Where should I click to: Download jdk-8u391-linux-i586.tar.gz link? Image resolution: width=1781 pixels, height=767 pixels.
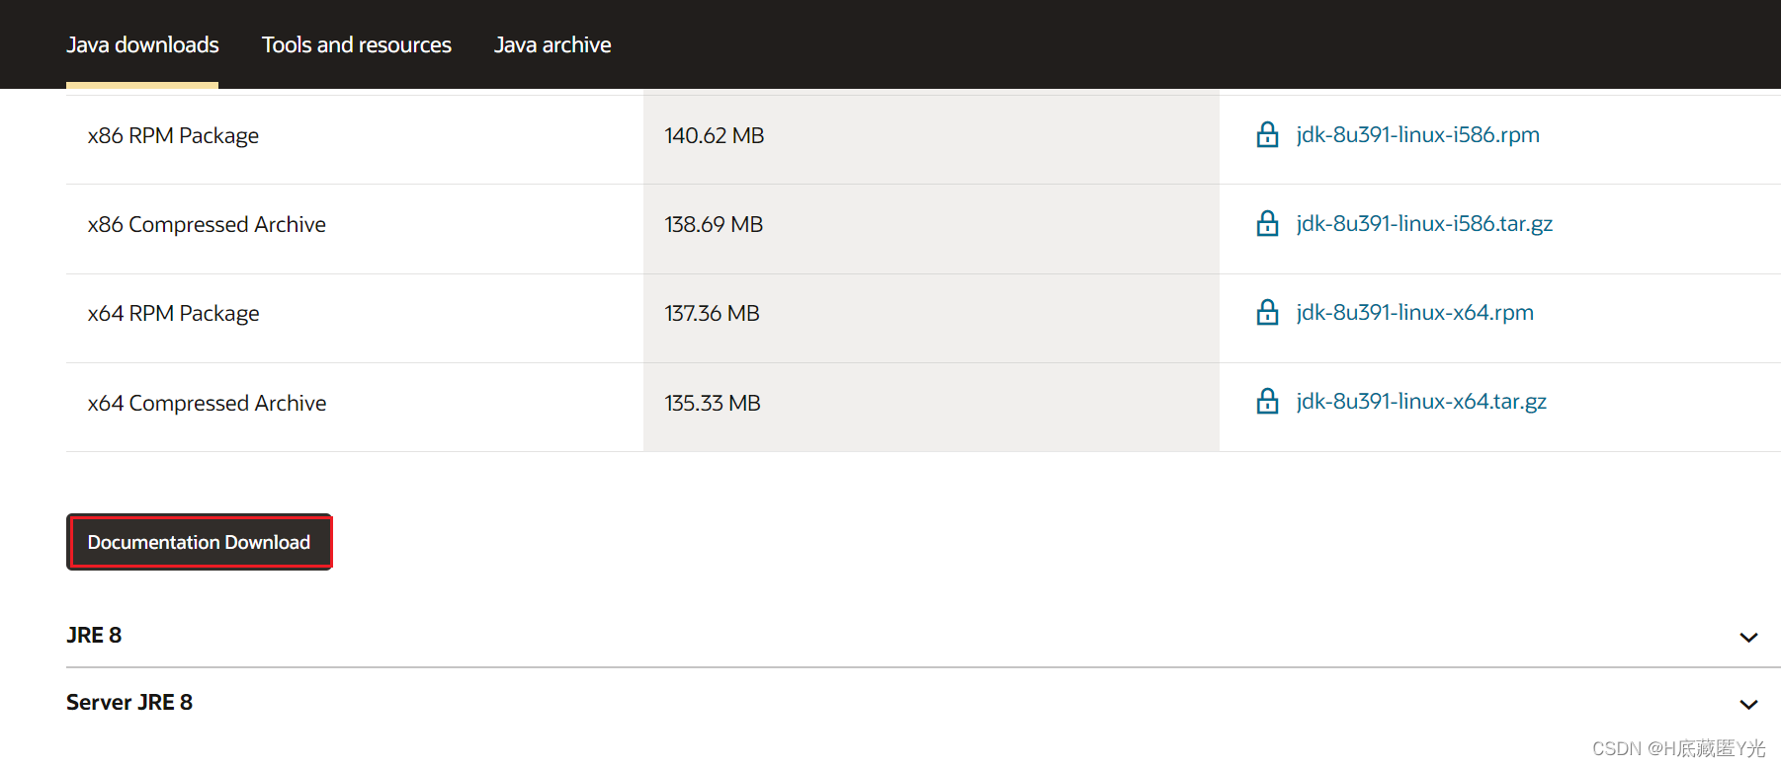click(x=1424, y=223)
